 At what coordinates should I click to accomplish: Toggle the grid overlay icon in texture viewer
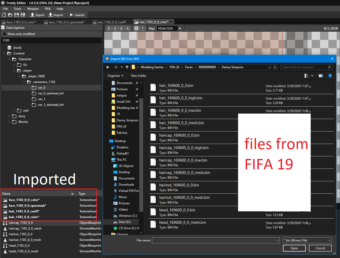tap(136, 28)
